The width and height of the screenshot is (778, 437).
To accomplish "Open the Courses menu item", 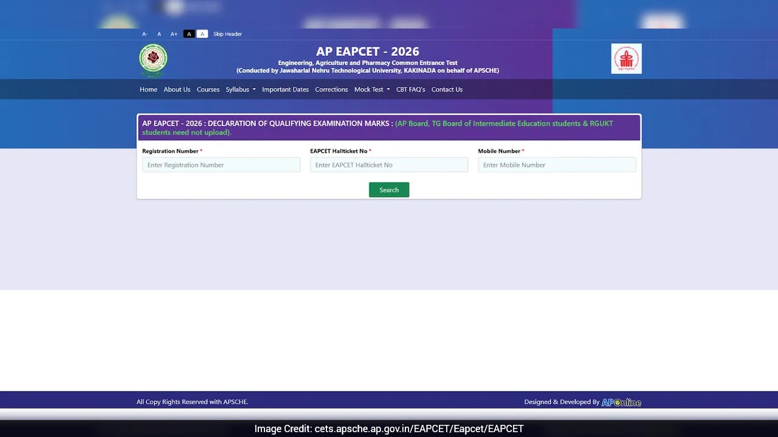I will pyautogui.click(x=208, y=89).
